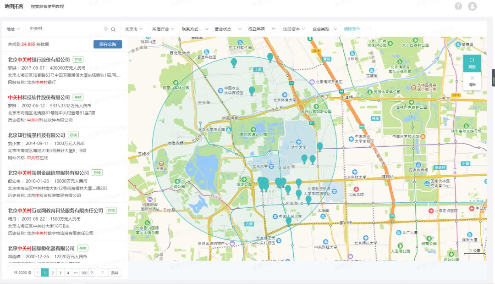Click the 北京清河万象汇 mall icon

[x=312, y=82]
